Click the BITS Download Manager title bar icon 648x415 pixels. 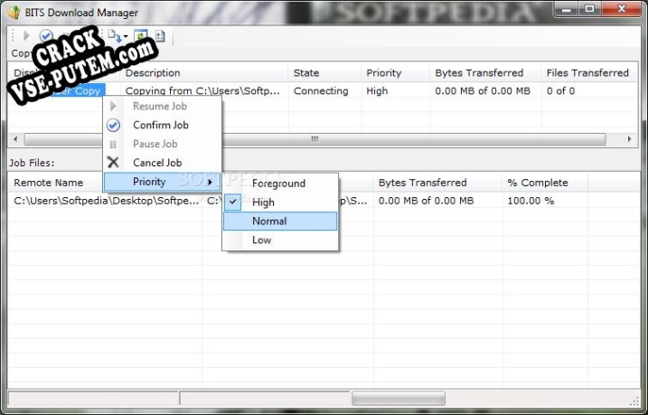14,13
